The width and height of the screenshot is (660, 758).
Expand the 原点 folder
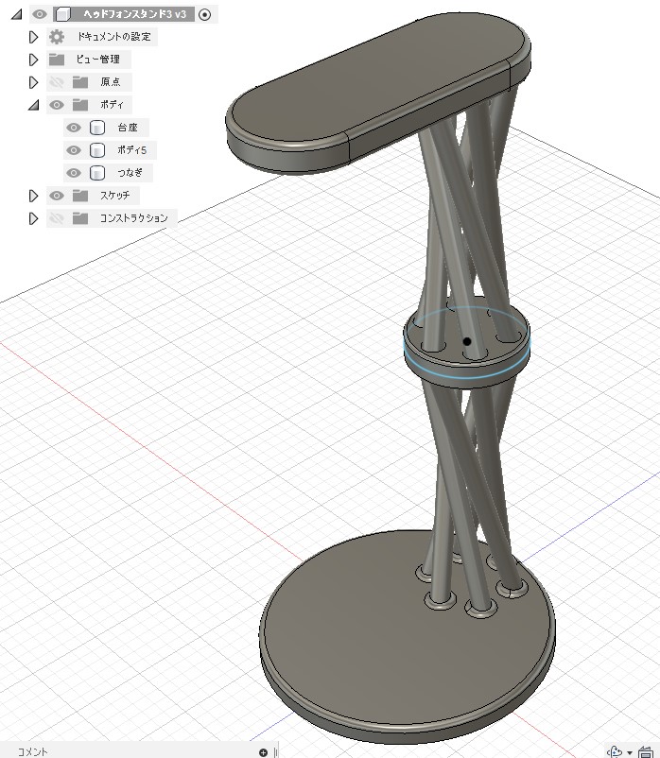coord(33,82)
